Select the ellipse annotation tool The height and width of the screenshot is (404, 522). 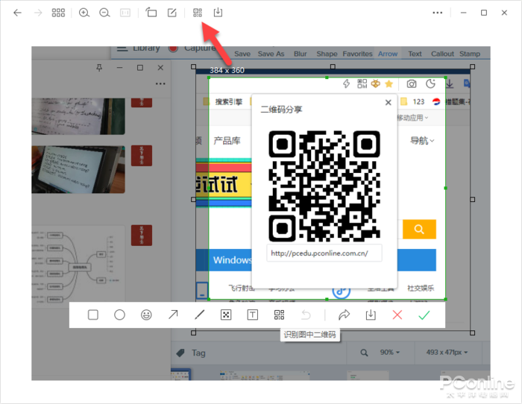tap(119, 315)
